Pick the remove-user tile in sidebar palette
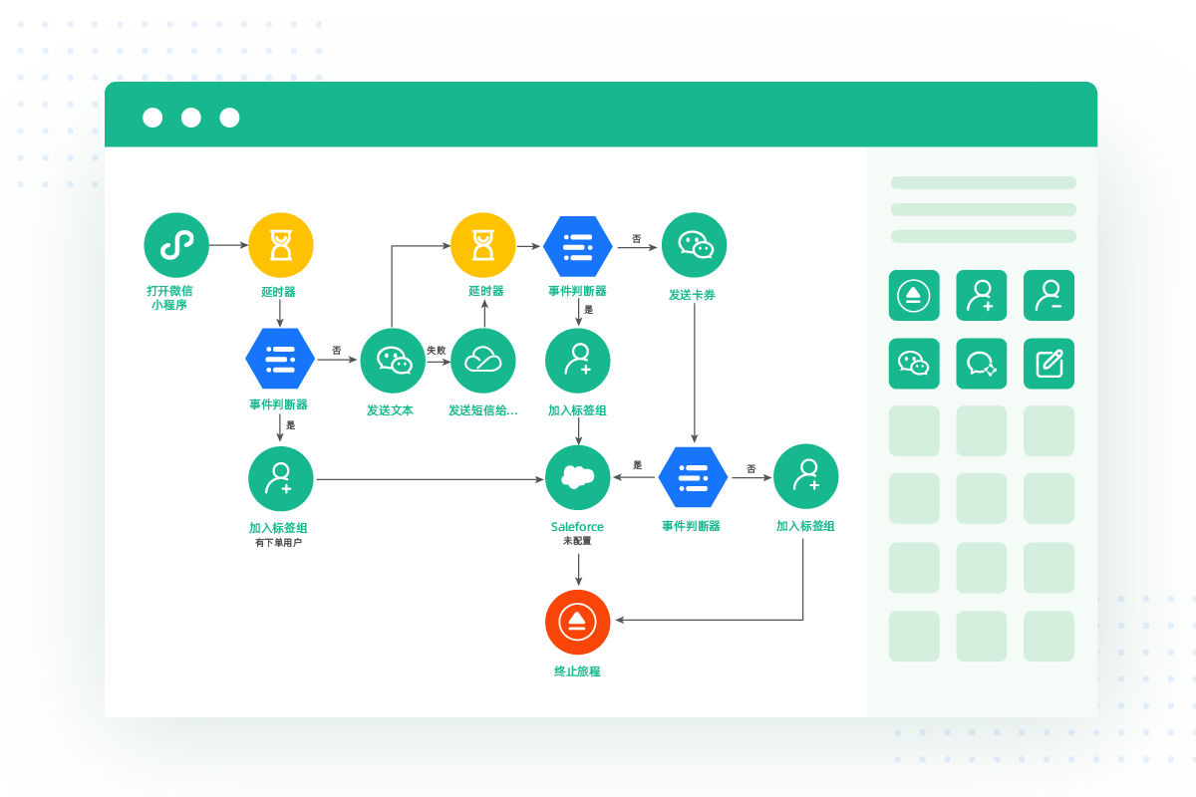This screenshot has height=797, width=1196. 1048,296
